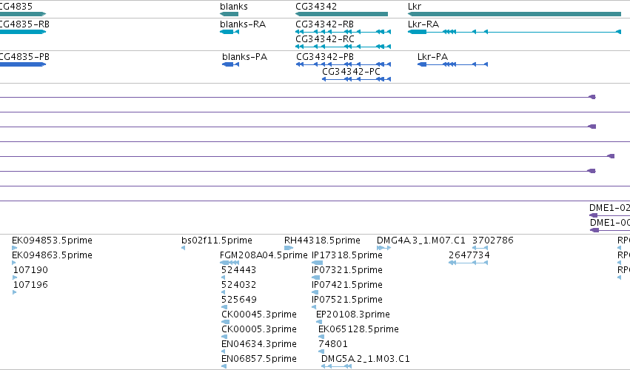Select the IP07521.5prime EST label
Viewport: 630px width, 370px height.
point(347,300)
